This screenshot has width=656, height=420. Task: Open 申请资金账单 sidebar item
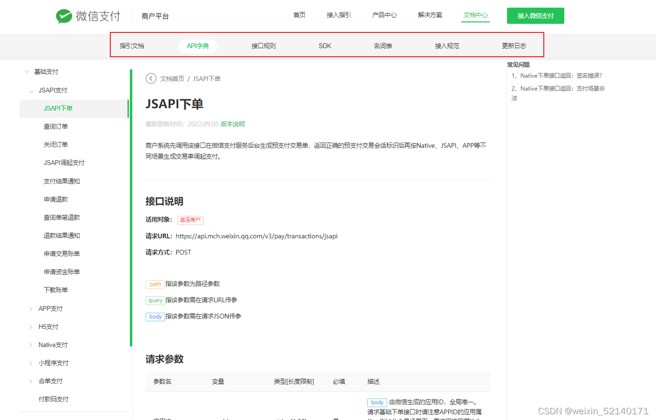click(x=62, y=272)
